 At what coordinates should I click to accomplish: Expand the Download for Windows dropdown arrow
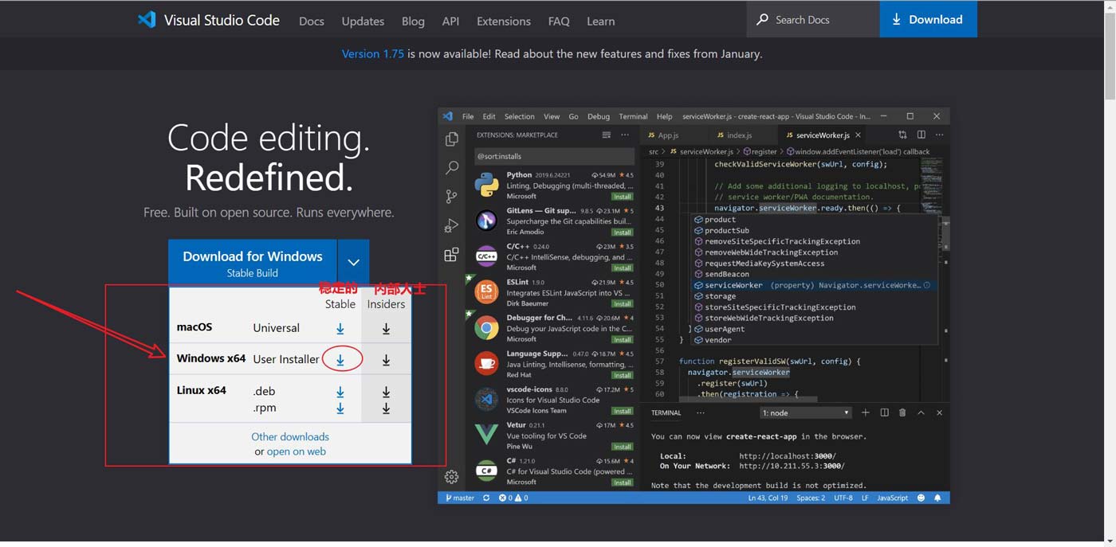coord(353,263)
